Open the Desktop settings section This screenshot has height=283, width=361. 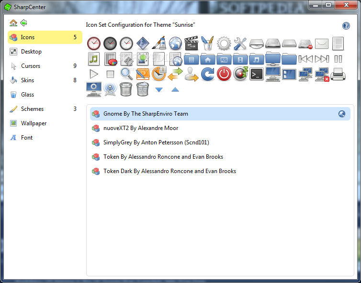(45, 52)
